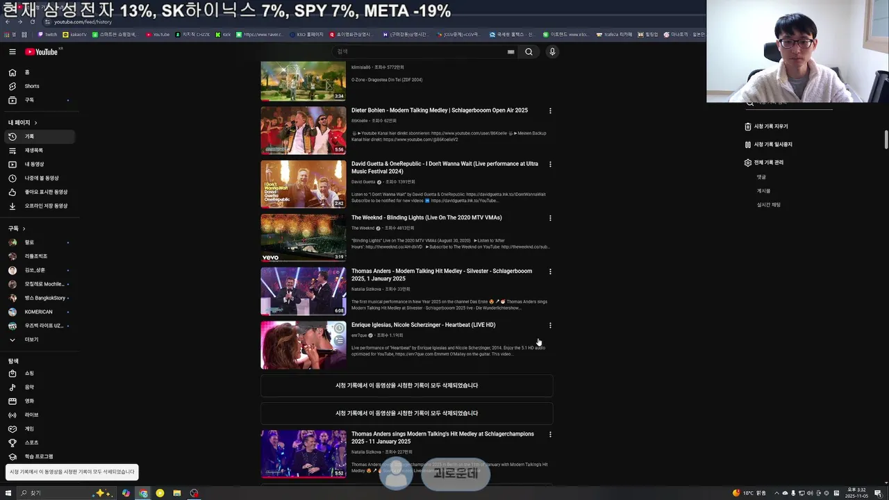Open 홈 in the sidebar
Image resolution: width=889 pixels, height=500 pixels.
[x=38, y=72]
